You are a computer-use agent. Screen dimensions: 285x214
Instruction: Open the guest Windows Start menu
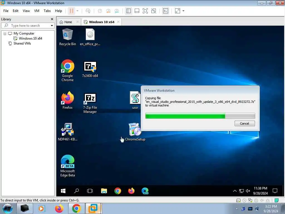(x=63, y=191)
